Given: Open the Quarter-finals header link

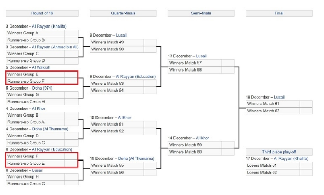Looking at the screenshot, I should pos(123,13).
